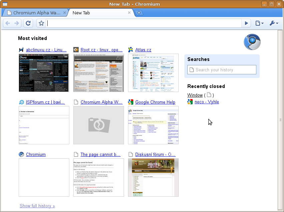The width and height of the screenshot is (284, 212).
Task: Open the window menu icon in title bar
Action: (5, 4)
